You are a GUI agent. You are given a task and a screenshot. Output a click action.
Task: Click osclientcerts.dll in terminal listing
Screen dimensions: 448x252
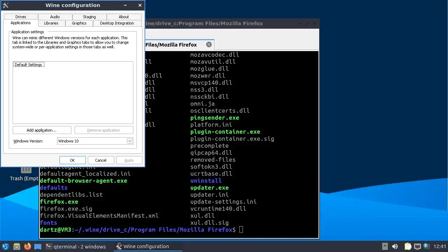tap(220, 111)
